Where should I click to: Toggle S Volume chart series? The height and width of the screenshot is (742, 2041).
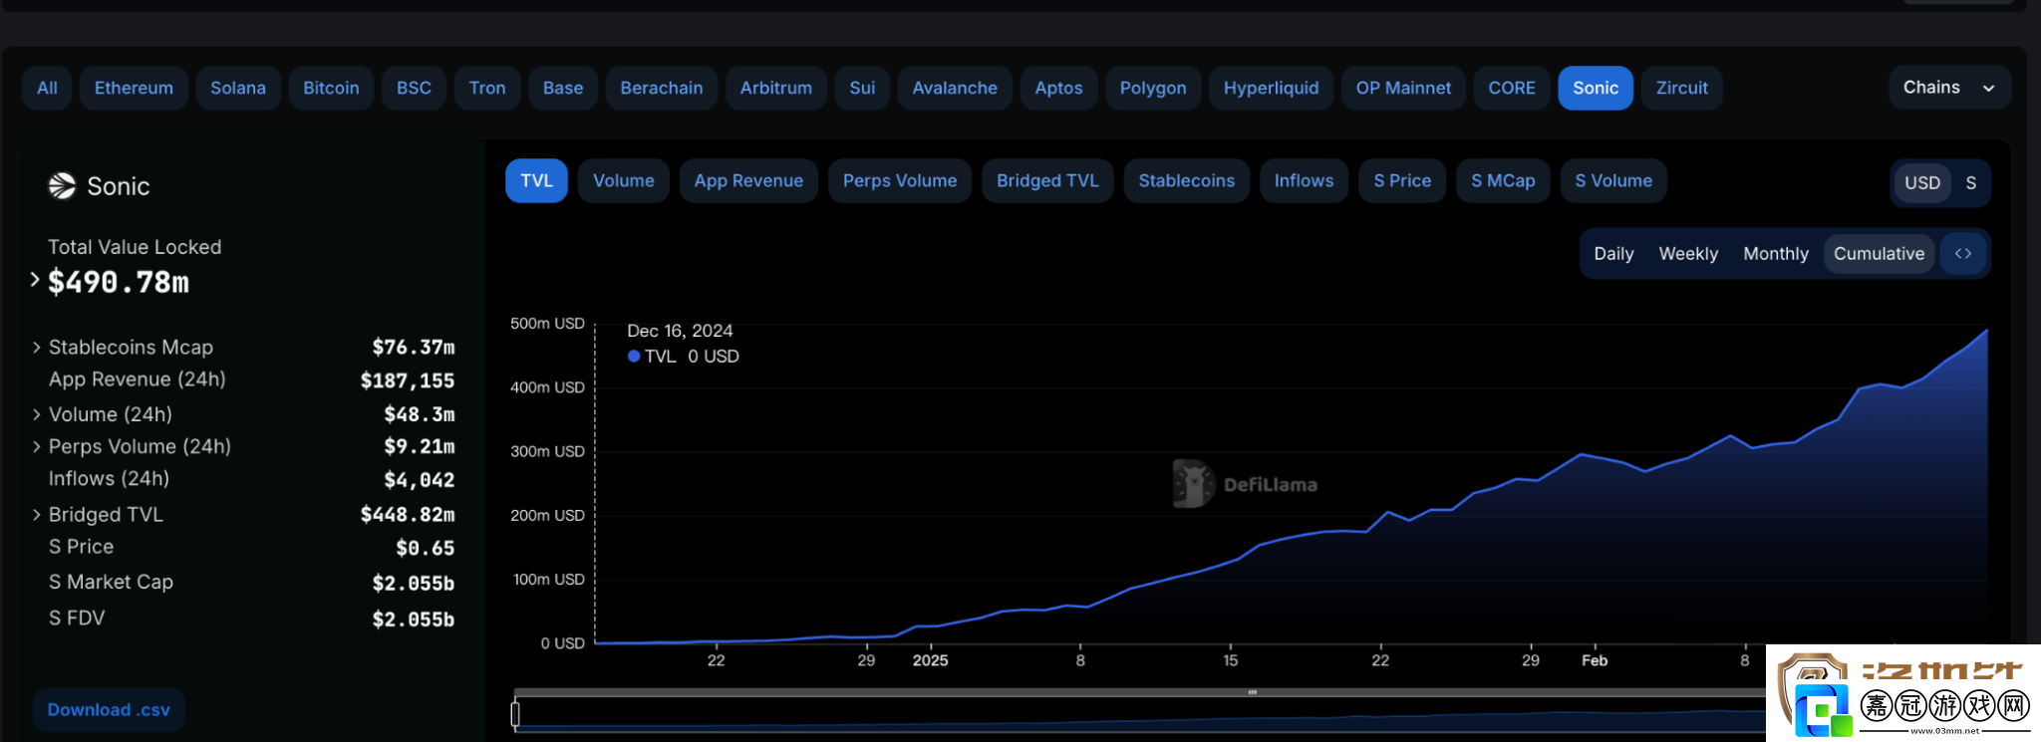(x=1613, y=181)
